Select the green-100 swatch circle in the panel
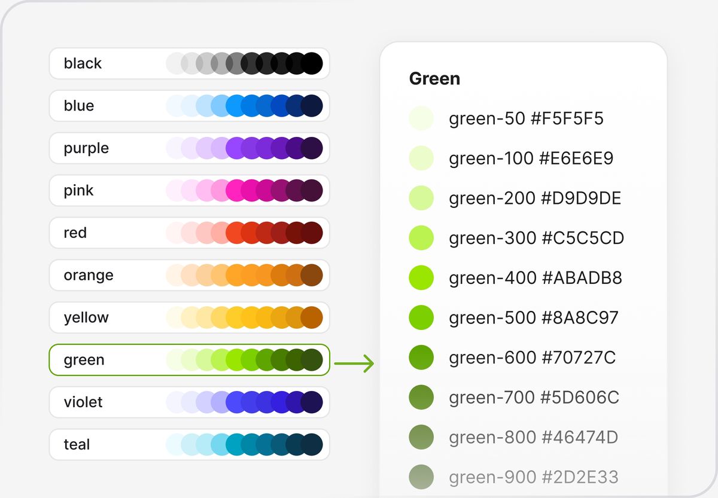Image resolution: width=718 pixels, height=498 pixels. 421,158
